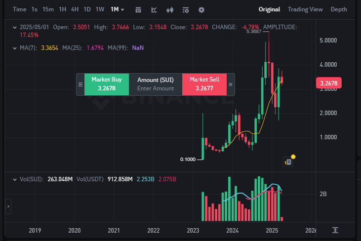
Task: Click the 2023 label on time axis
Action: pos(193,231)
